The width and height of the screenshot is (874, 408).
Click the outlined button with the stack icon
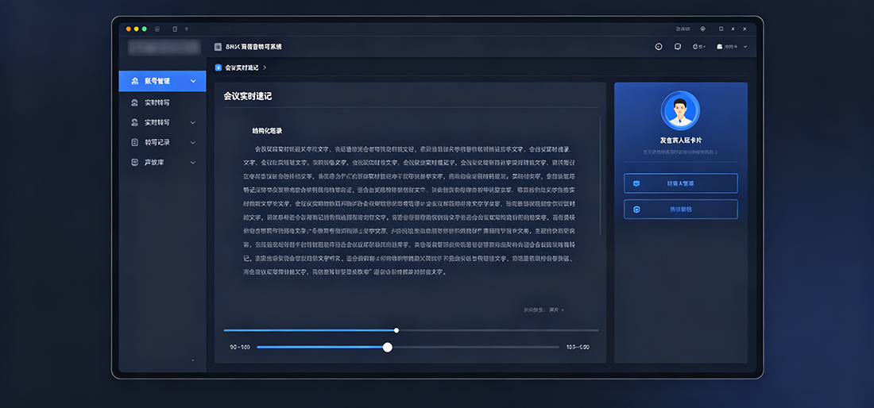(x=681, y=183)
